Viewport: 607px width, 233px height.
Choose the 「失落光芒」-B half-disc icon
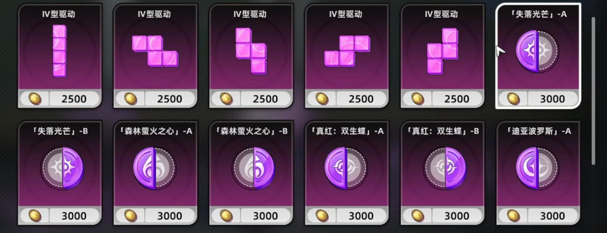62,168
